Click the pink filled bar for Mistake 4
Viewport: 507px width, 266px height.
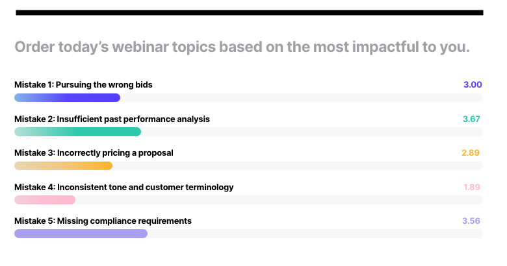point(45,200)
